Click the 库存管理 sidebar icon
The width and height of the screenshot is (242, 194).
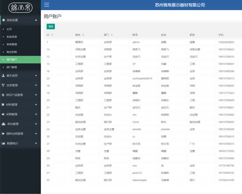pyautogui.click(x=4, y=124)
